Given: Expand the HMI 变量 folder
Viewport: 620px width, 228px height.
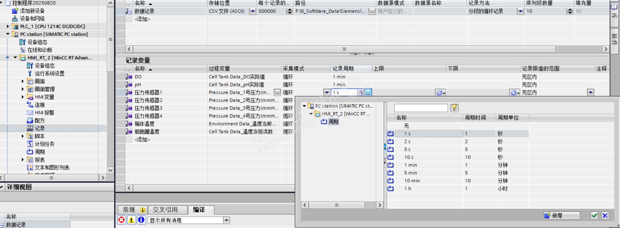Looking at the screenshot, I should [23, 97].
